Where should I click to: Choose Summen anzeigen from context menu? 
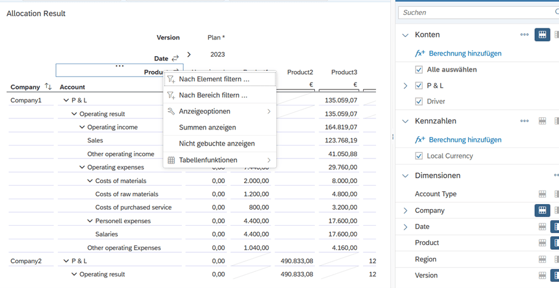click(x=207, y=128)
